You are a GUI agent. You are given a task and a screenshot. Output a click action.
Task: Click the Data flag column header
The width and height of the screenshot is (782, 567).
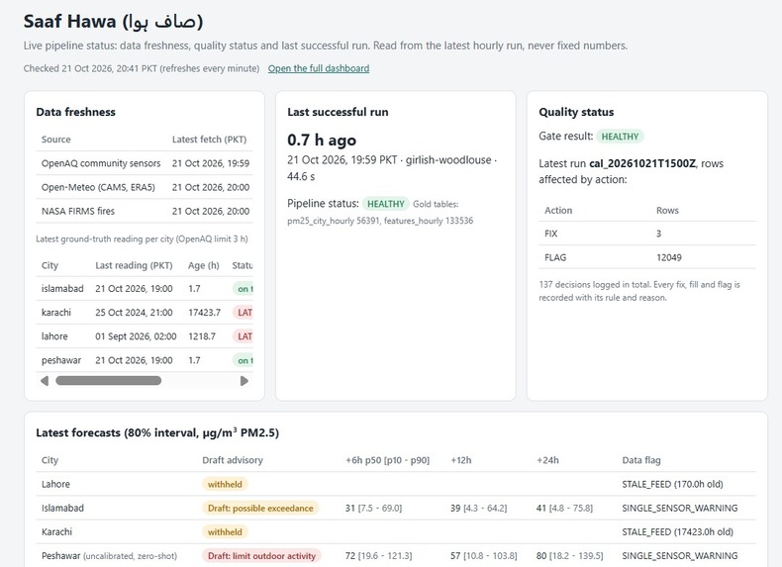[x=640, y=460]
